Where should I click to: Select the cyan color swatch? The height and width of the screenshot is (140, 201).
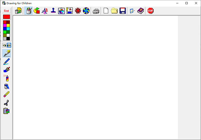(x=8, y=29)
